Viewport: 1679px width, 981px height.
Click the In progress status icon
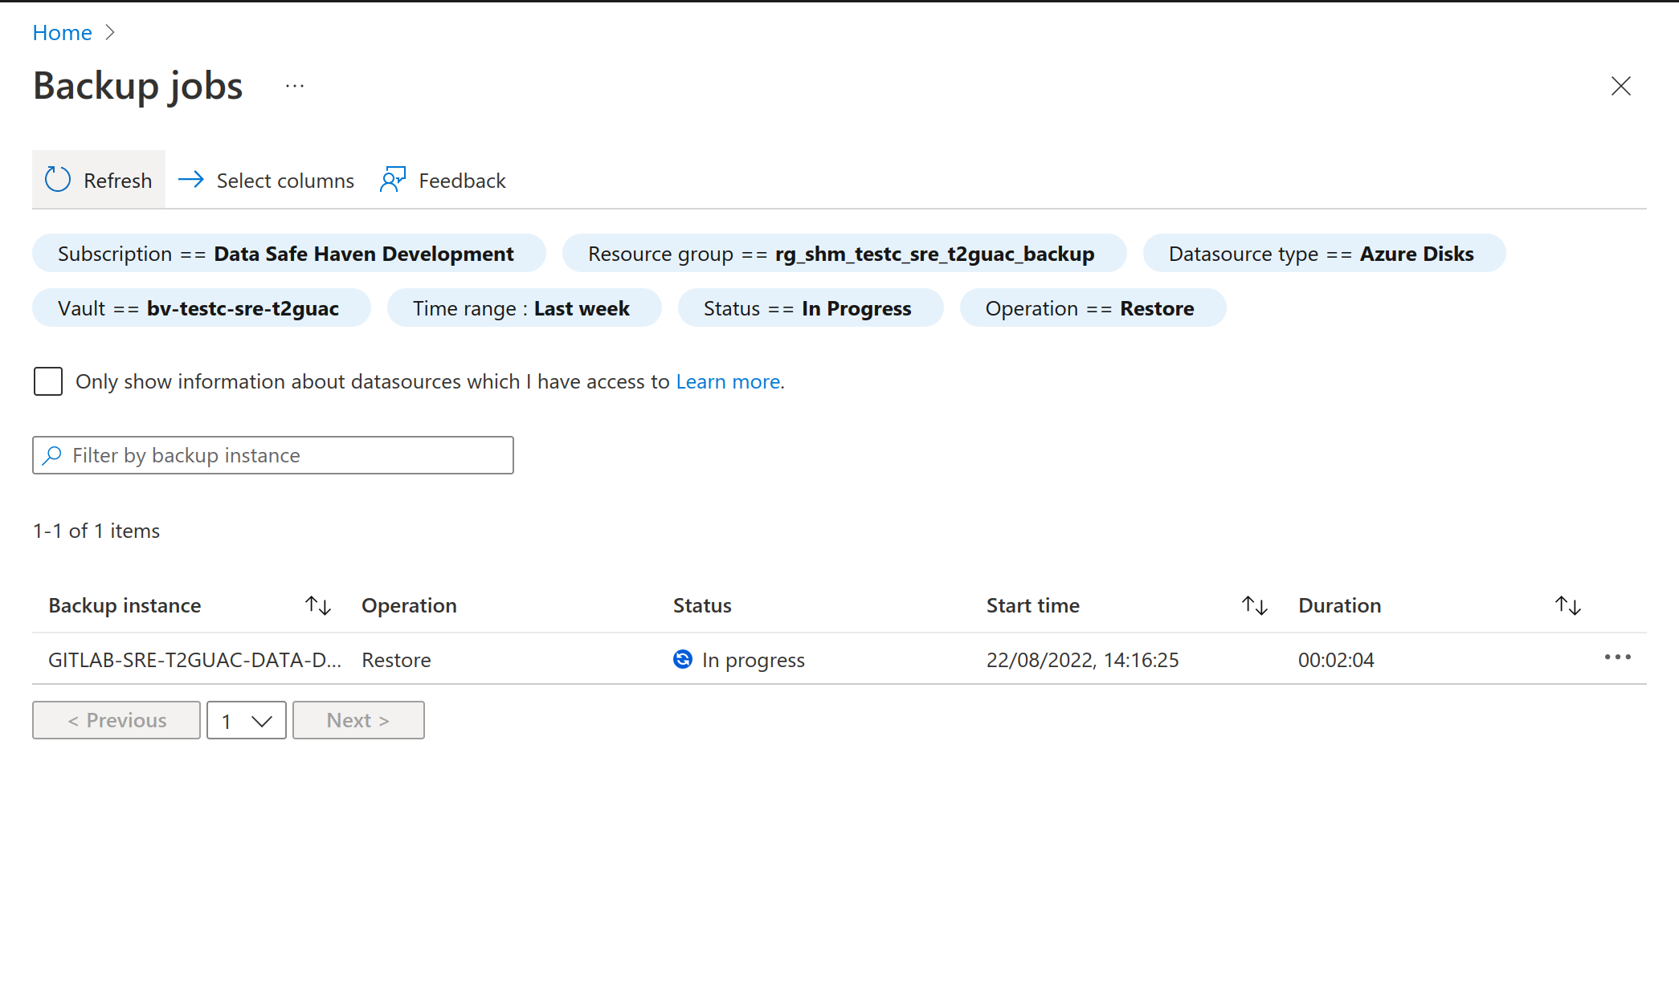[x=683, y=659]
